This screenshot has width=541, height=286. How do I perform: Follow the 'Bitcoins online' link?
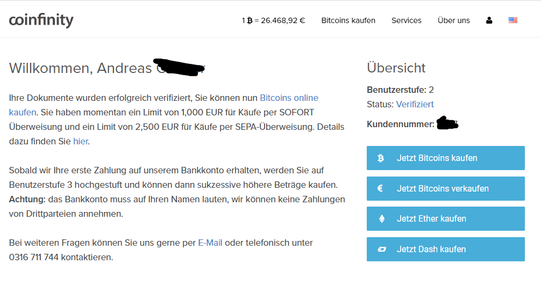[289, 98]
